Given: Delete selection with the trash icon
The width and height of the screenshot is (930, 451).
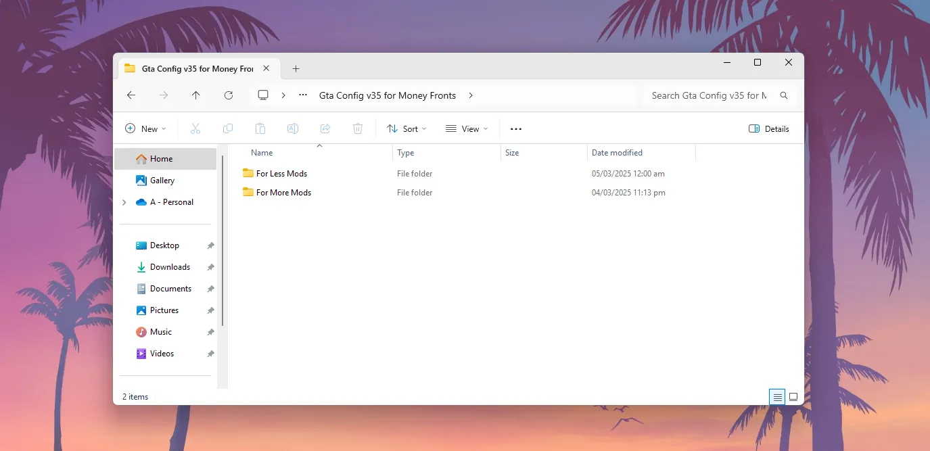Looking at the screenshot, I should tap(358, 128).
